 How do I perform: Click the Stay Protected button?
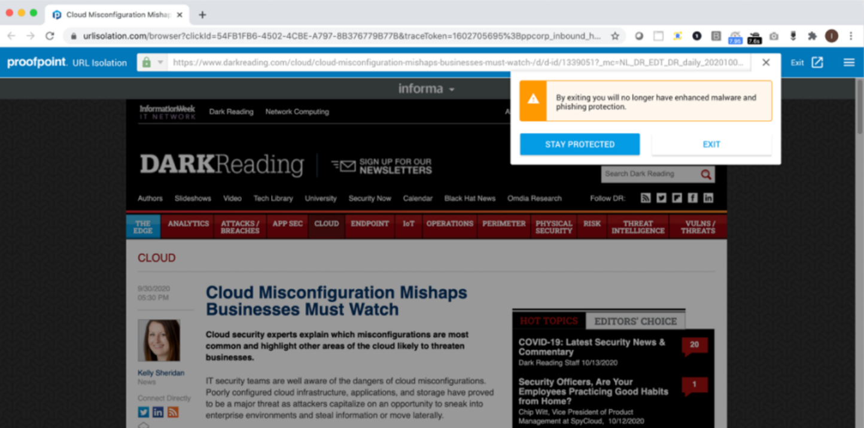[580, 144]
